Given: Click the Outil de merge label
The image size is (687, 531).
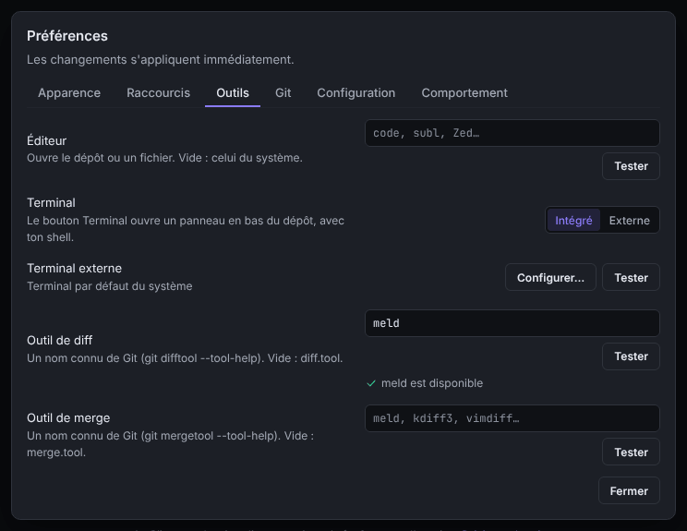Looking at the screenshot, I should [68, 418].
